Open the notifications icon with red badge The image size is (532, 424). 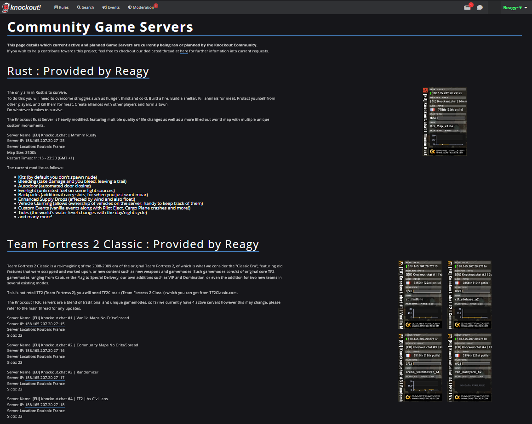468,7
